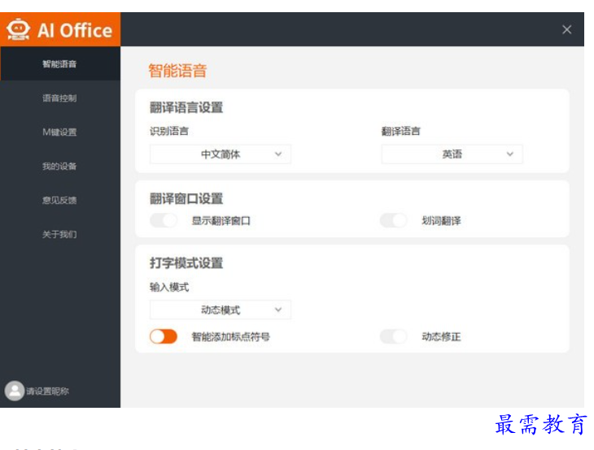Toggle the 动态修正 switch
The width and height of the screenshot is (594, 450).
(x=393, y=336)
